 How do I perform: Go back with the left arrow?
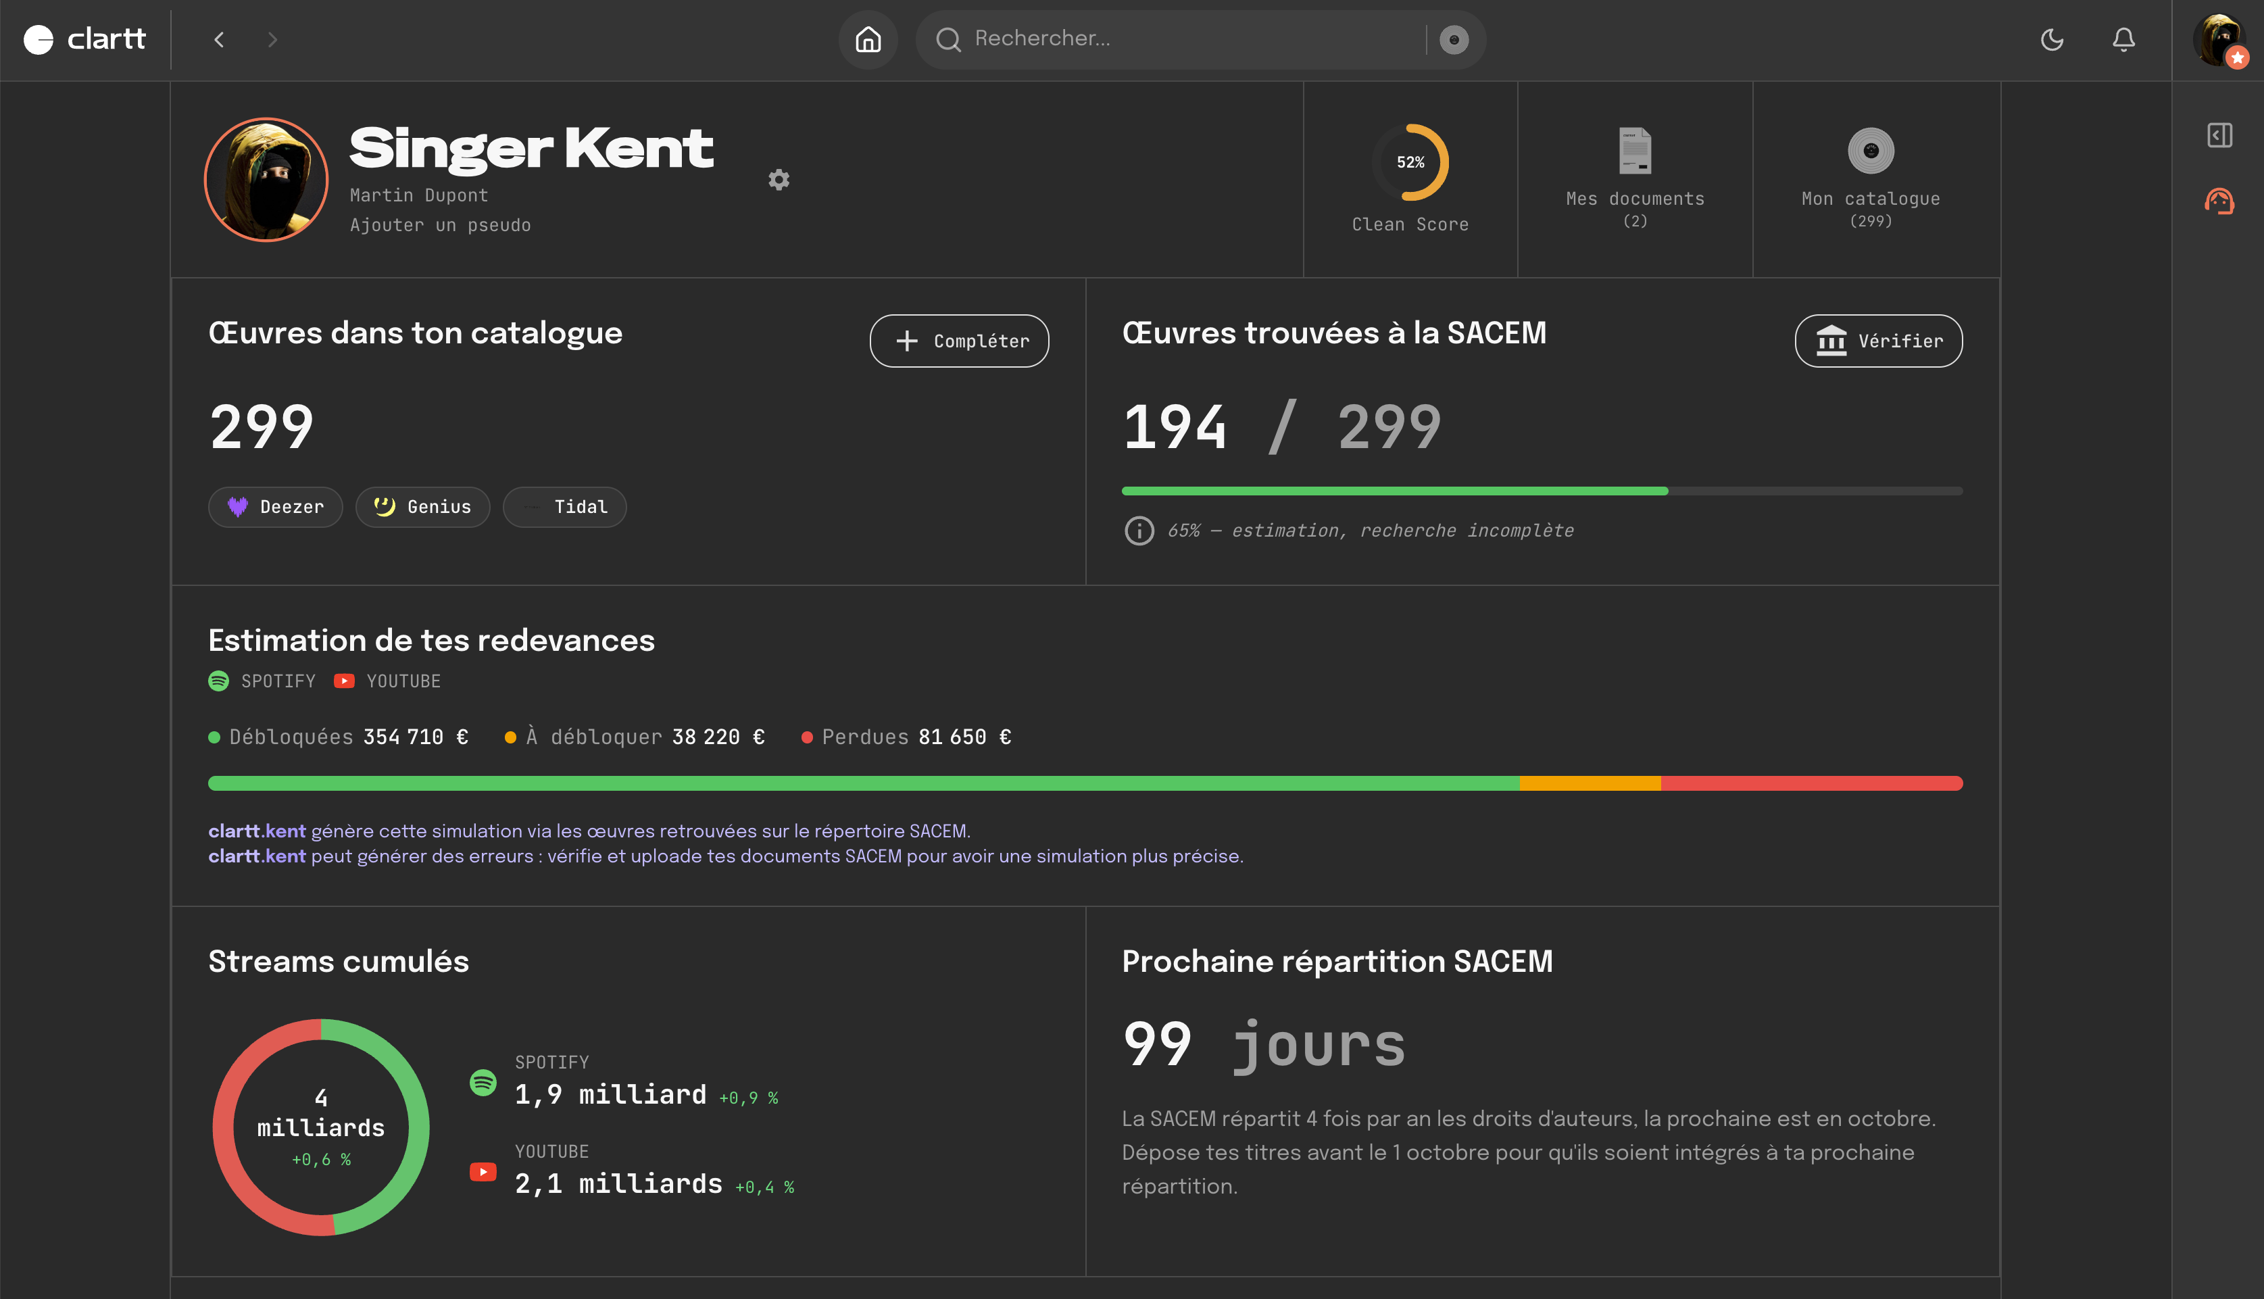pyautogui.click(x=220, y=39)
